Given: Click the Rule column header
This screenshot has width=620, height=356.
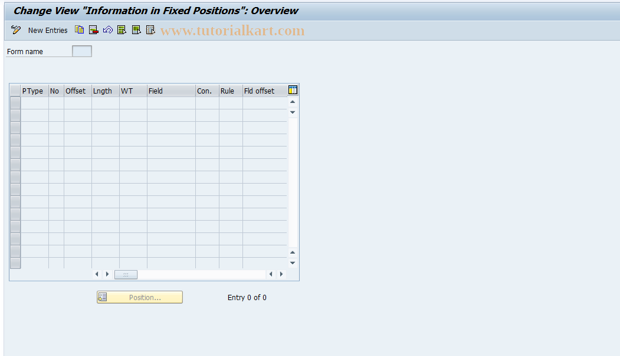Looking at the screenshot, I should [x=231, y=91].
